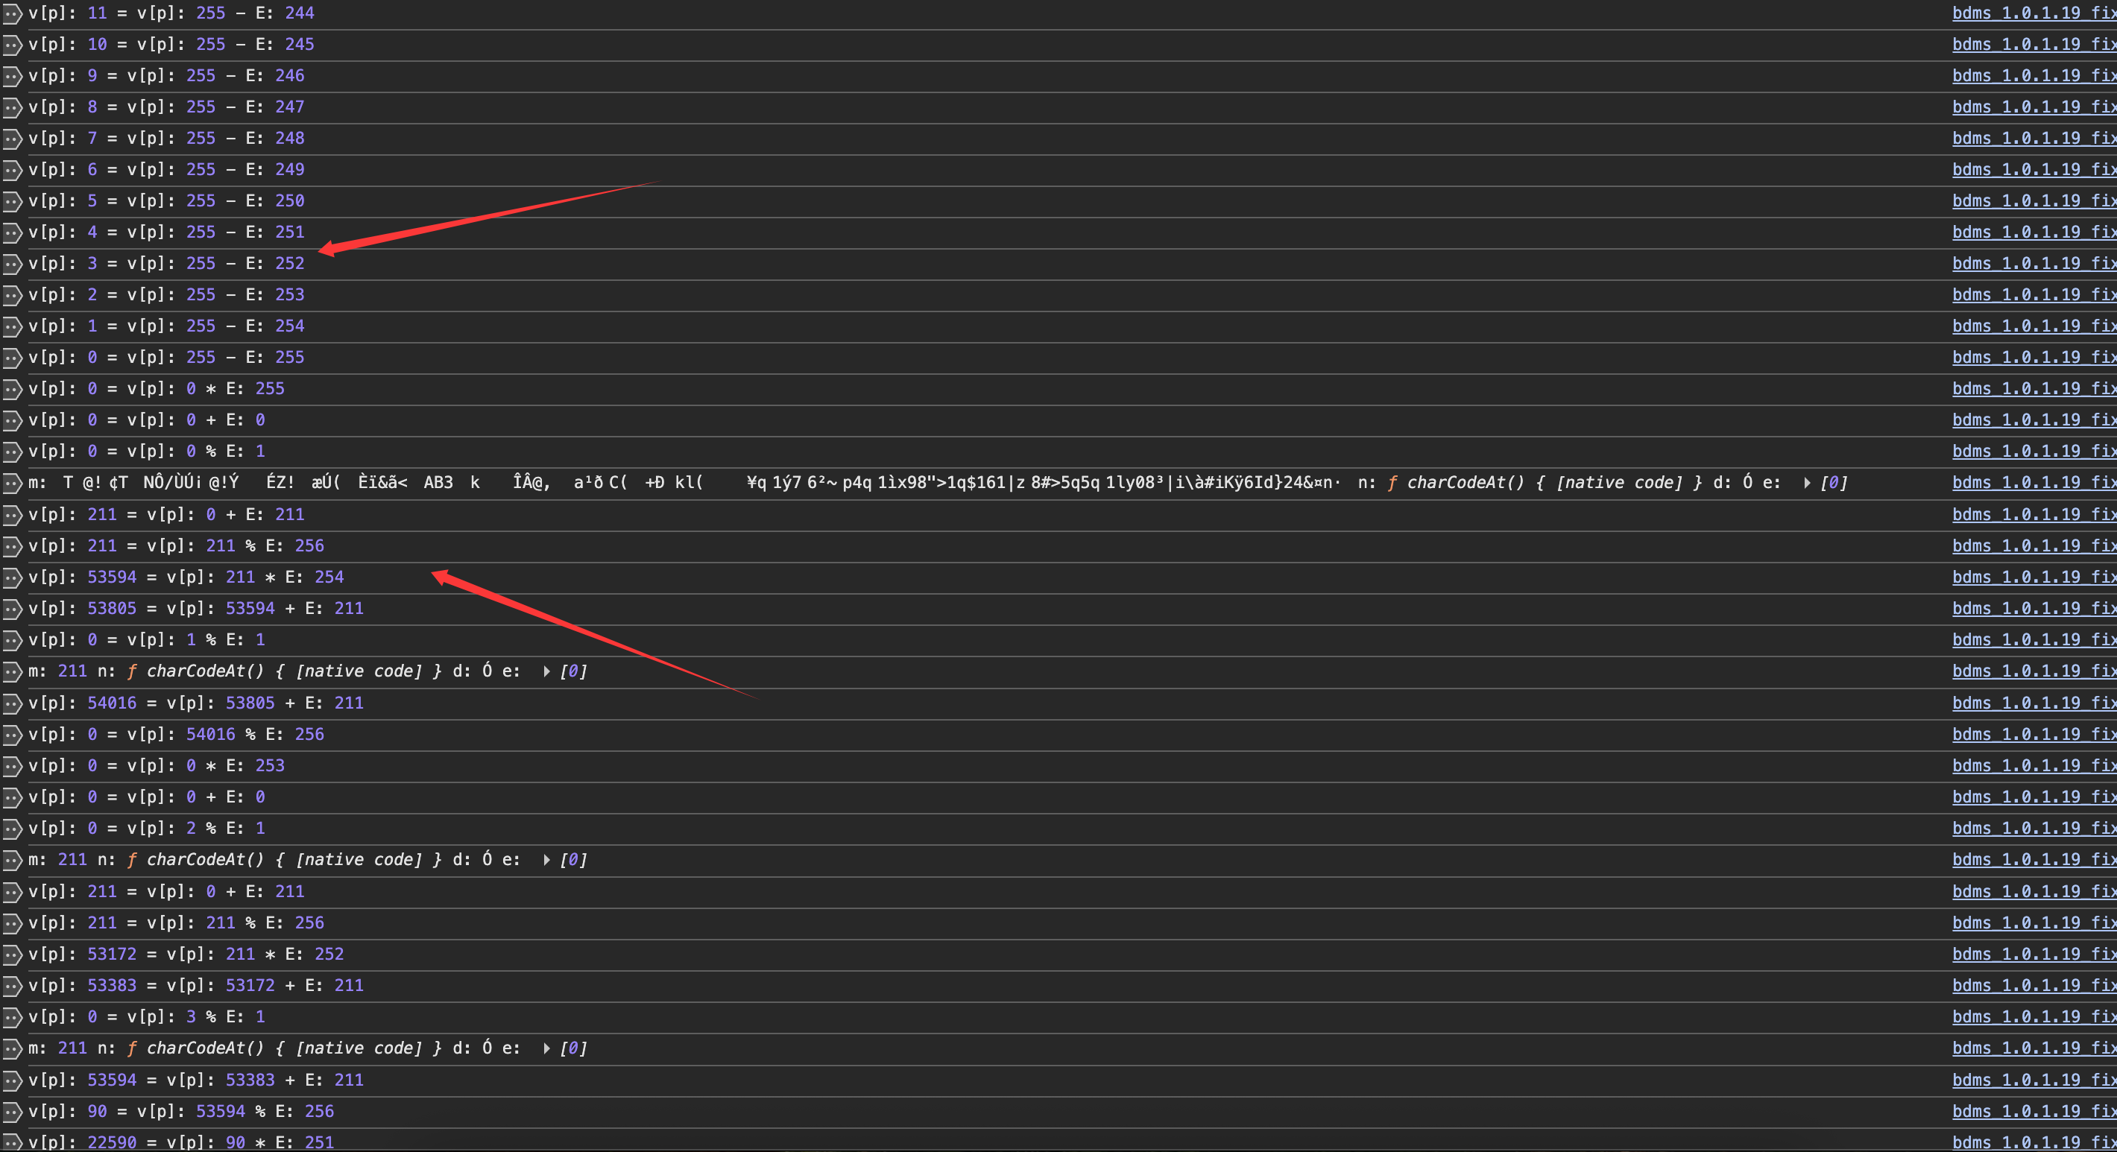The width and height of the screenshot is (2117, 1152).
Task: Click logpoint icon beside 'v[p]: 0 = v[p]: 54016 % E: 256'
Action: pos(11,735)
